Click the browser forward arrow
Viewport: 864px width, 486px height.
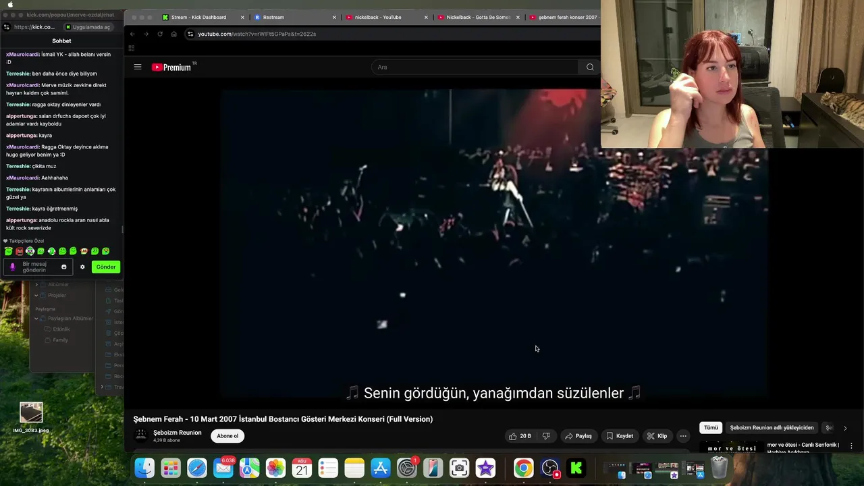tap(146, 34)
